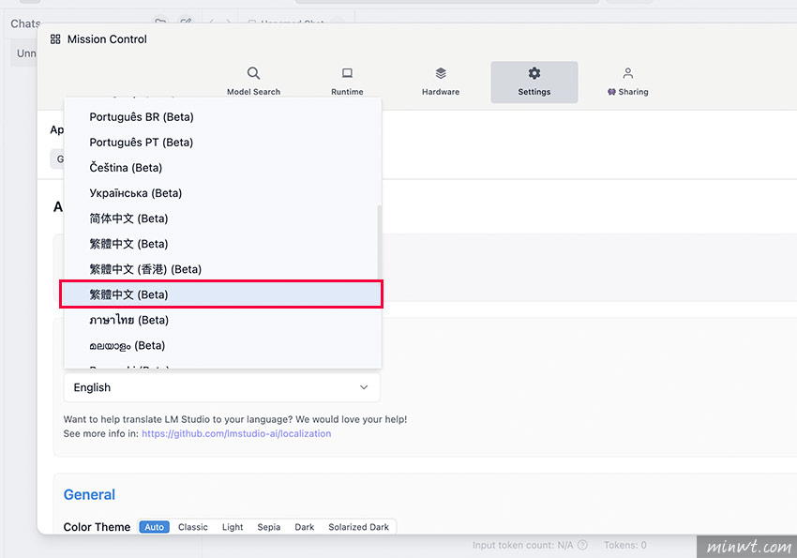Viewport: 797px width, 558px height.
Task: Open the Sharing tab
Action: (x=627, y=82)
